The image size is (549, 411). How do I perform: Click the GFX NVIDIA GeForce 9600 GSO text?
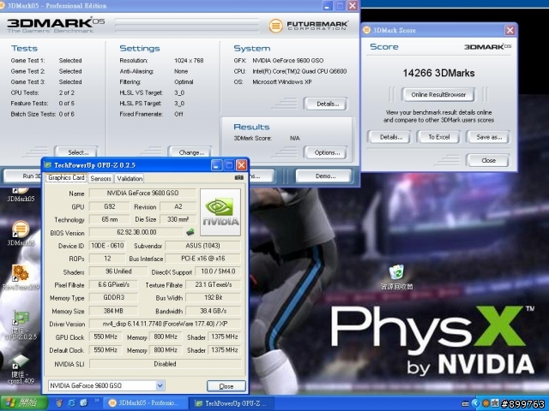288,61
